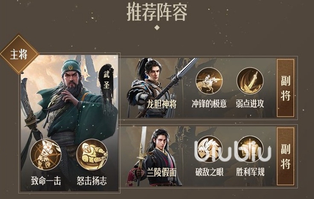Click the upper 副将 tab label
Viewport: 314px width, 199px height.
click(x=286, y=88)
